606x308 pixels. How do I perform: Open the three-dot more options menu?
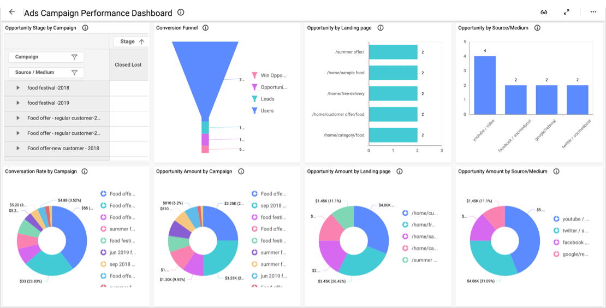593,12
